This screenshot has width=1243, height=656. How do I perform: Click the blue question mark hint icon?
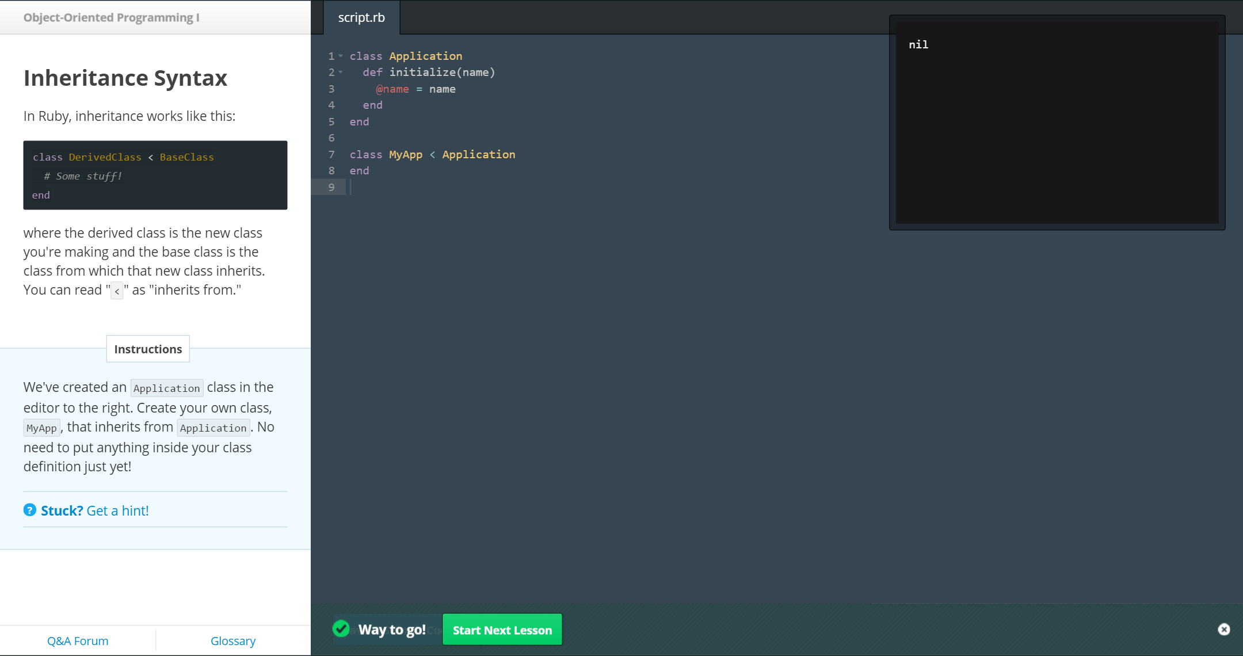pyautogui.click(x=30, y=510)
